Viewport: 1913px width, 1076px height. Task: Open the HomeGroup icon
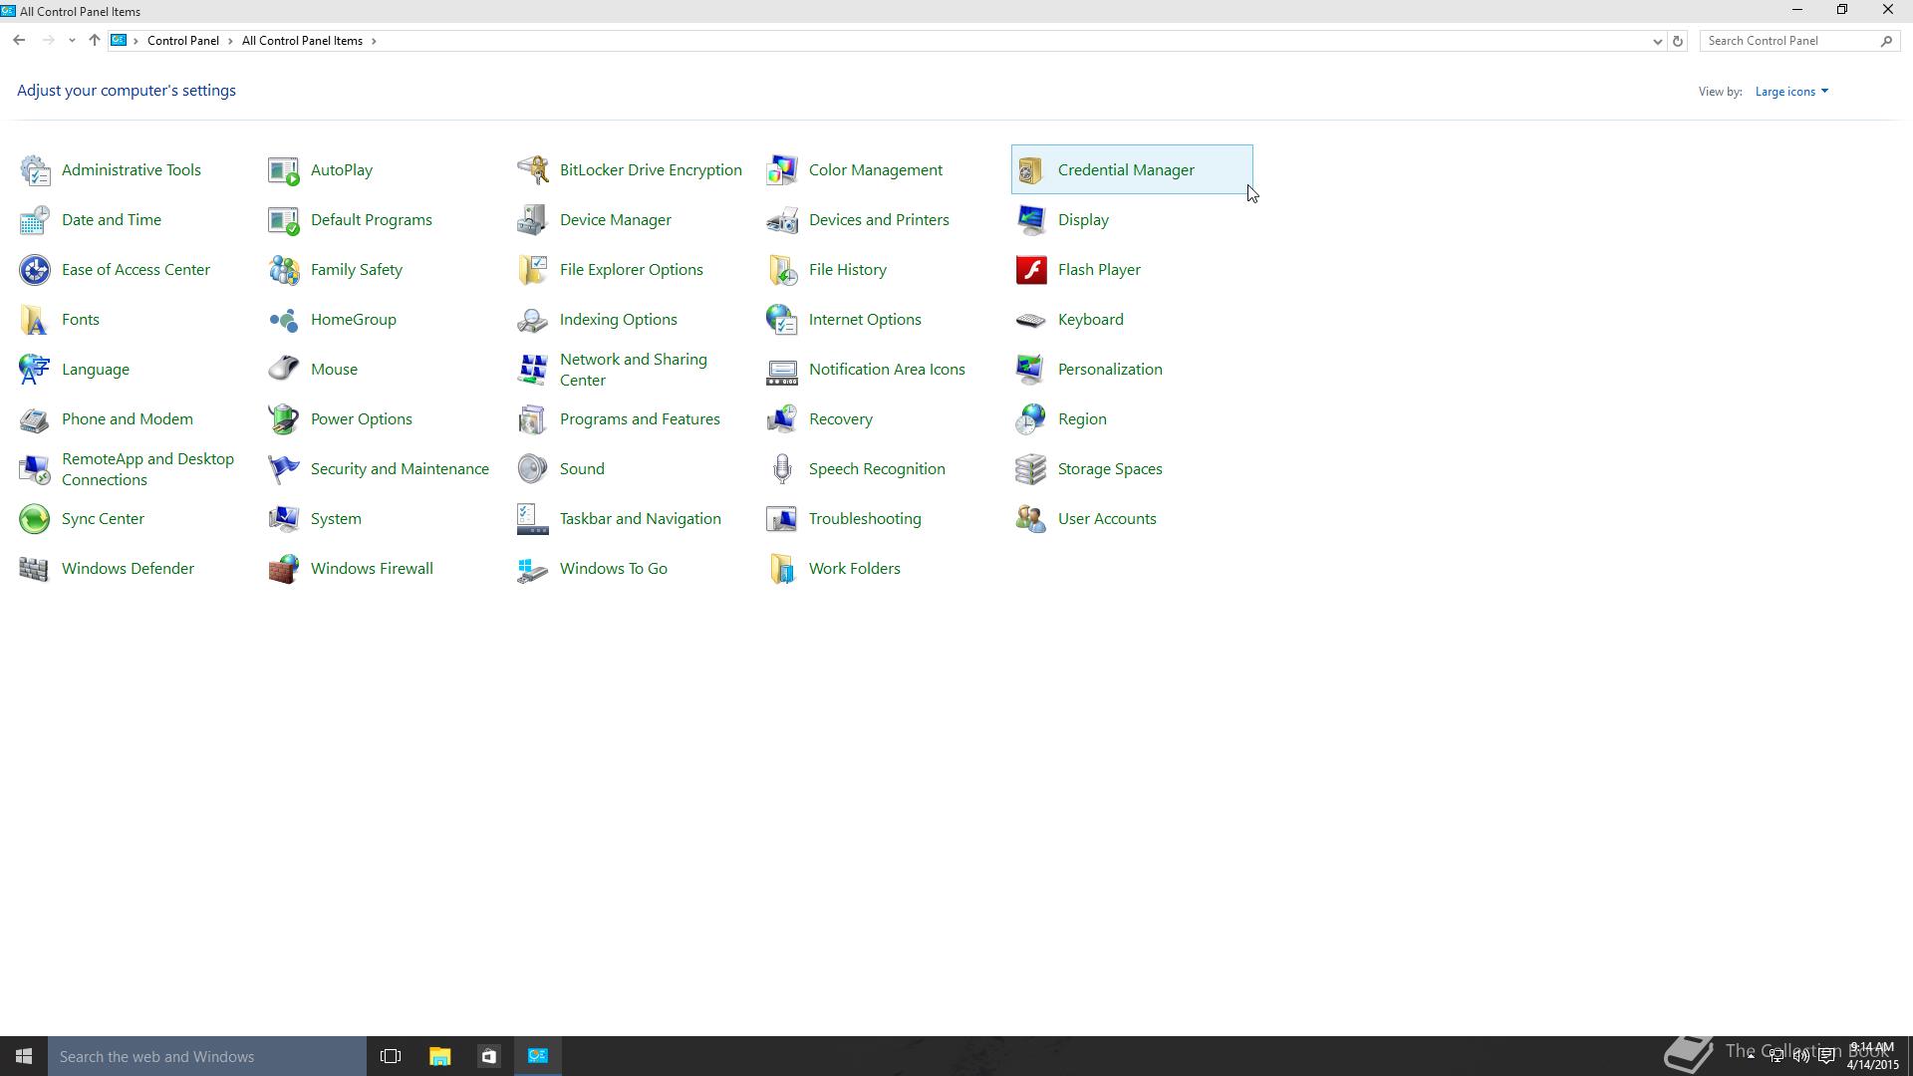(284, 320)
